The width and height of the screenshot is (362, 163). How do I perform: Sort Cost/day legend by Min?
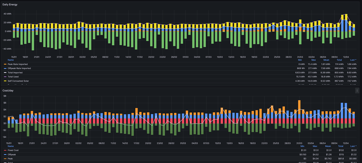click(x=302, y=146)
